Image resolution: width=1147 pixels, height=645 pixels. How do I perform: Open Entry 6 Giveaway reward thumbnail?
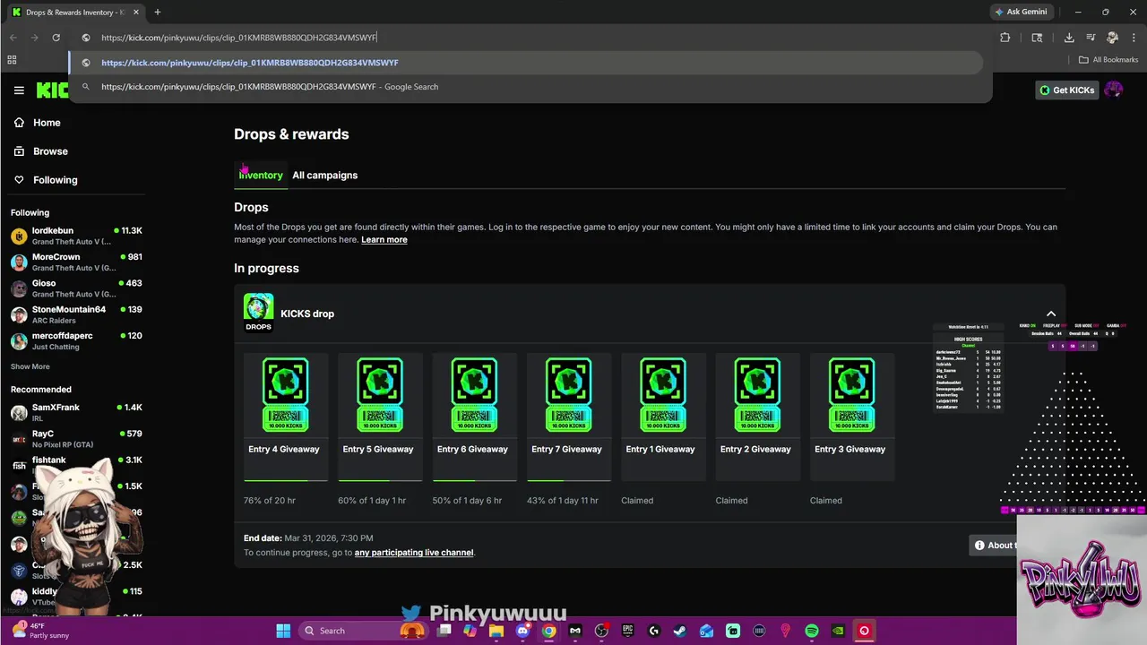pyautogui.click(x=474, y=395)
